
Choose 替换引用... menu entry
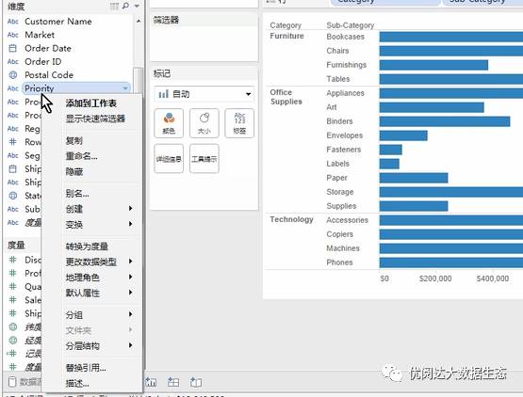(x=86, y=368)
